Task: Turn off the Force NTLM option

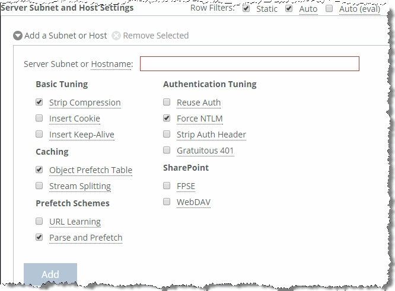Action: pos(167,118)
